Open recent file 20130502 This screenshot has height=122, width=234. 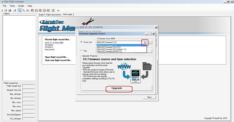49,45
